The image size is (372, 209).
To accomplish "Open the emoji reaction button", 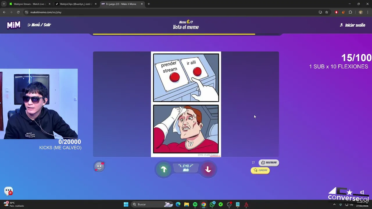I will coord(99,167).
